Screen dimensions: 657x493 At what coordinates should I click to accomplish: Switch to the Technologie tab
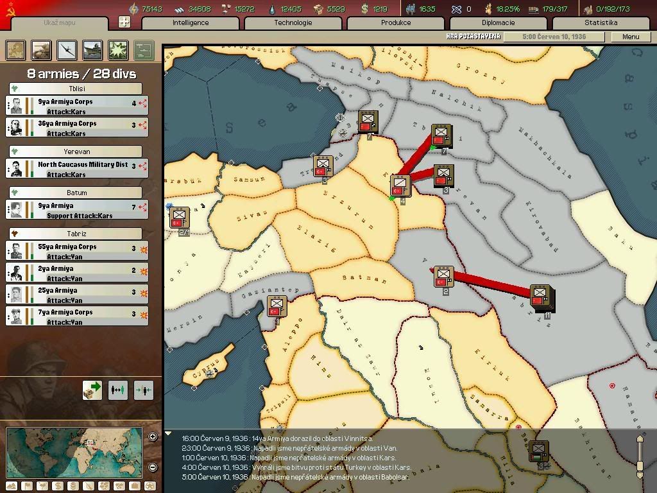pos(293,23)
